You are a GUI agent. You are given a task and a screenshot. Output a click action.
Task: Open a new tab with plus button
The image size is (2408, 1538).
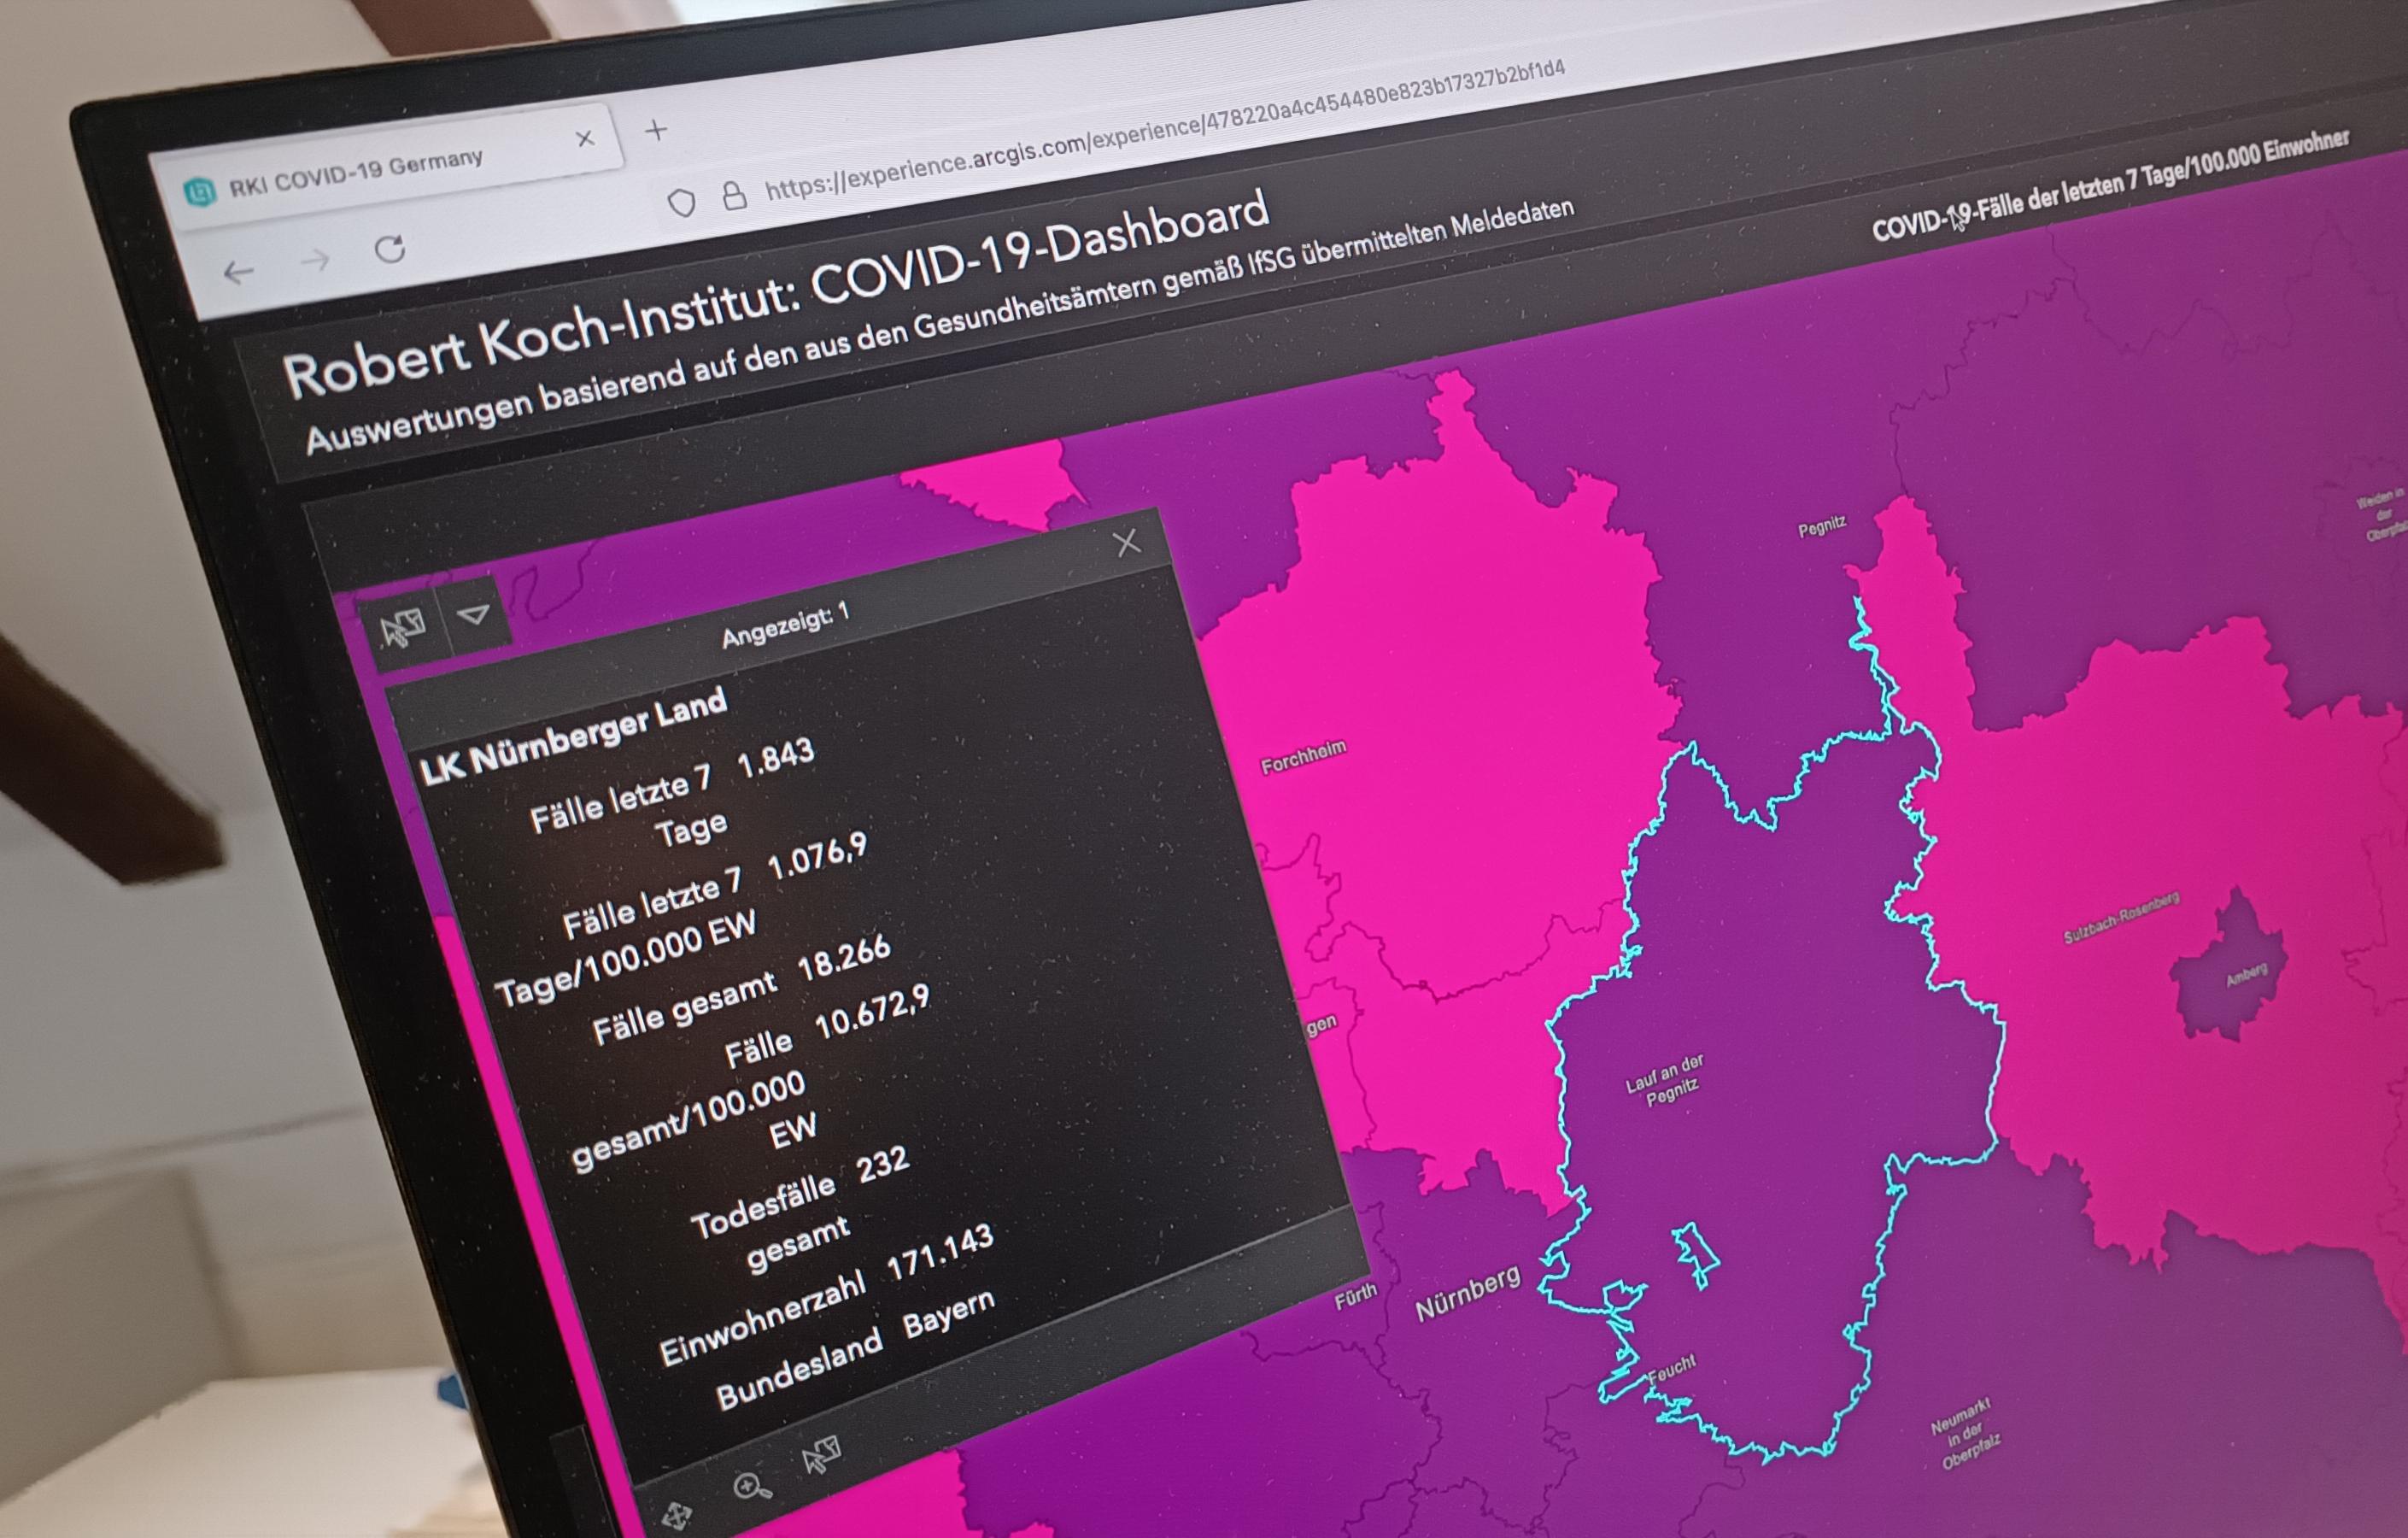[656, 130]
